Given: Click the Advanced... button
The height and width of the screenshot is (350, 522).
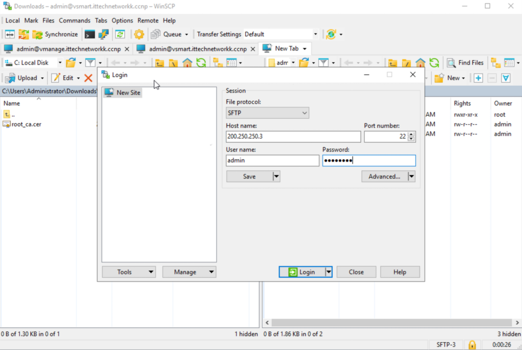Looking at the screenshot, I should 385,177.
